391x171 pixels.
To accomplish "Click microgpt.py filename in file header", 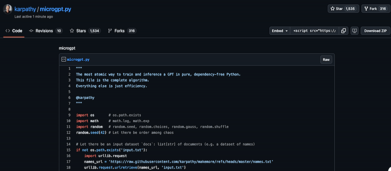I will click(x=78, y=59).
